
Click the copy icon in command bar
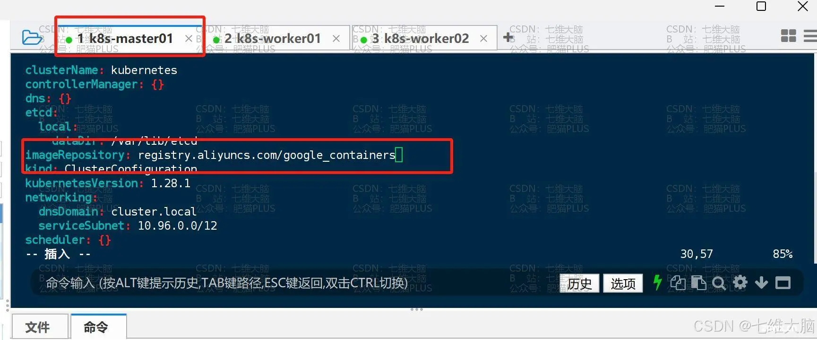tap(678, 283)
